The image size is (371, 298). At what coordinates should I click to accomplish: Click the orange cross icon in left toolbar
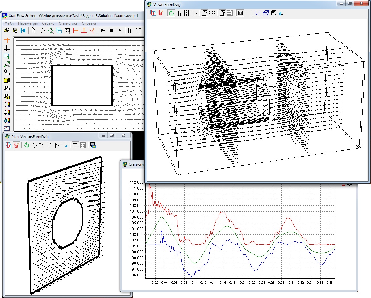tap(7, 40)
